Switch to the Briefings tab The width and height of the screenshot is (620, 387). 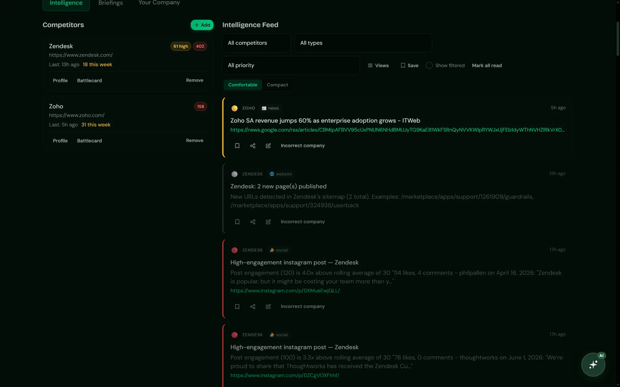pos(111,3)
